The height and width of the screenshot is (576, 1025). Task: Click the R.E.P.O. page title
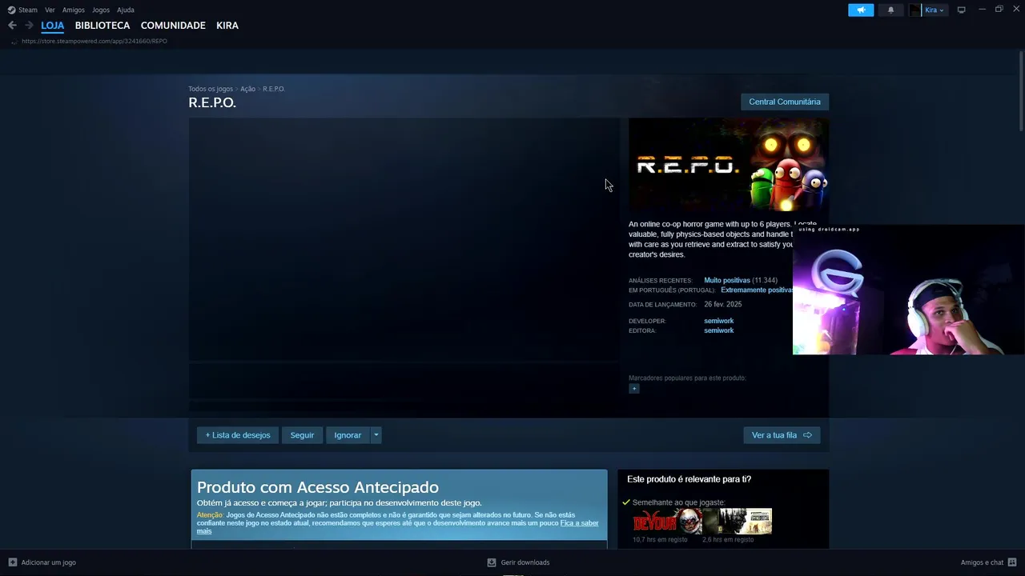click(212, 102)
